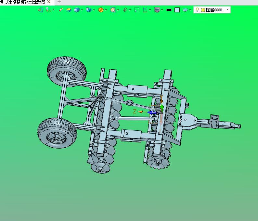Click the black line color swatch
Viewport: 258px width, 221px height.
[169, 10]
